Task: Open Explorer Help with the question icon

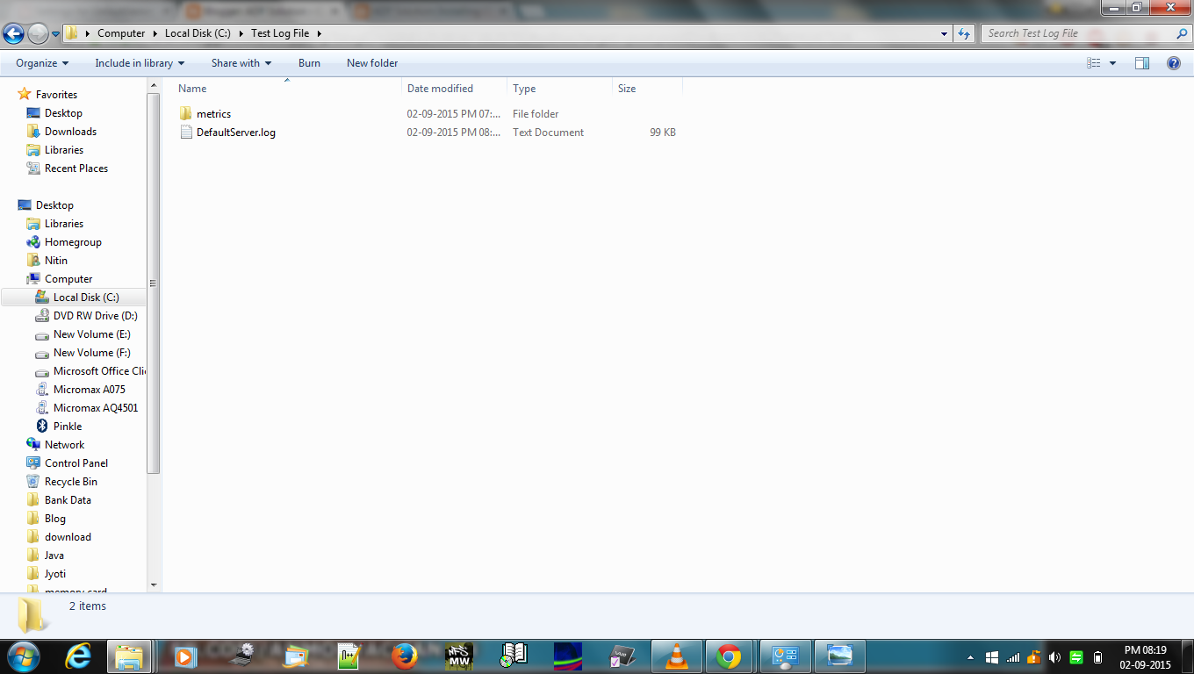Action: (1173, 63)
